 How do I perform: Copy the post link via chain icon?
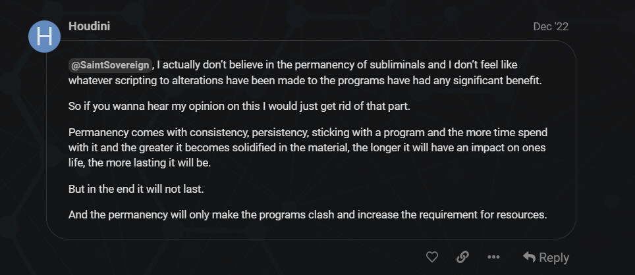pyautogui.click(x=462, y=257)
